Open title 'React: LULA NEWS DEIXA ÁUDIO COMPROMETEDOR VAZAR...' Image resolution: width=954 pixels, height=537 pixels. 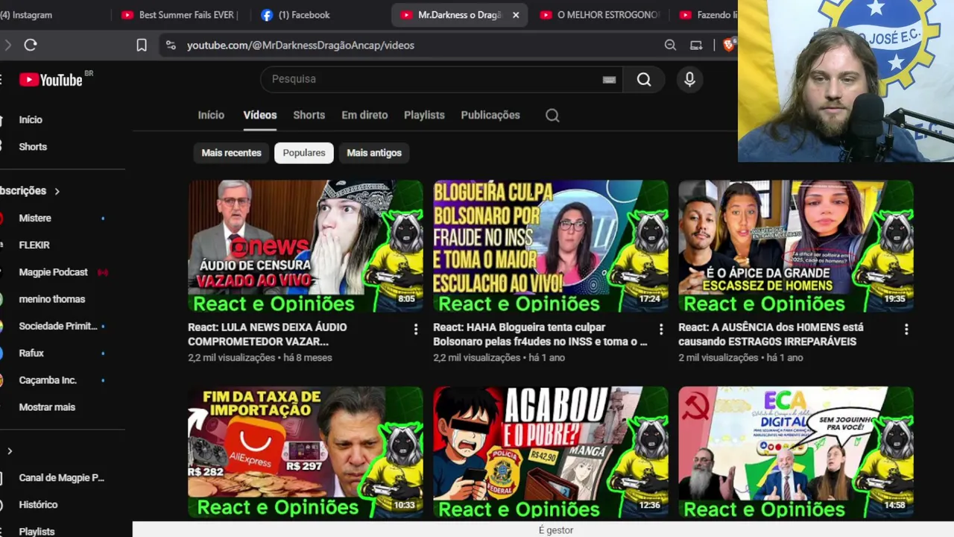(x=268, y=334)
